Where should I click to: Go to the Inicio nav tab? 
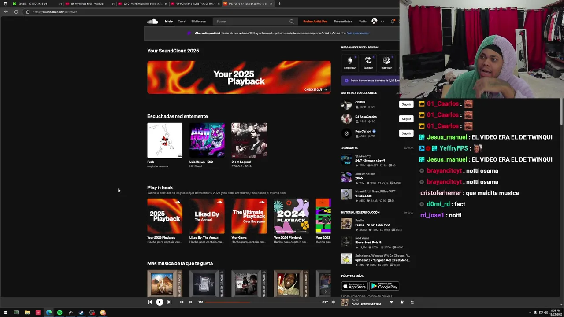click(x=169, y=21)
